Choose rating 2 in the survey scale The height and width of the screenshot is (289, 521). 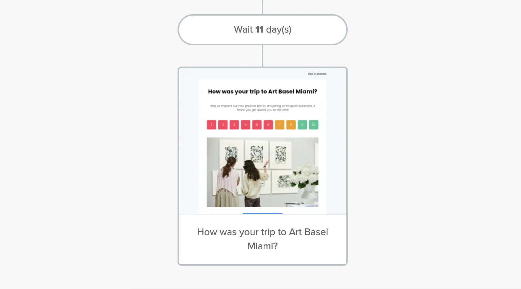(x=223, y=125)
